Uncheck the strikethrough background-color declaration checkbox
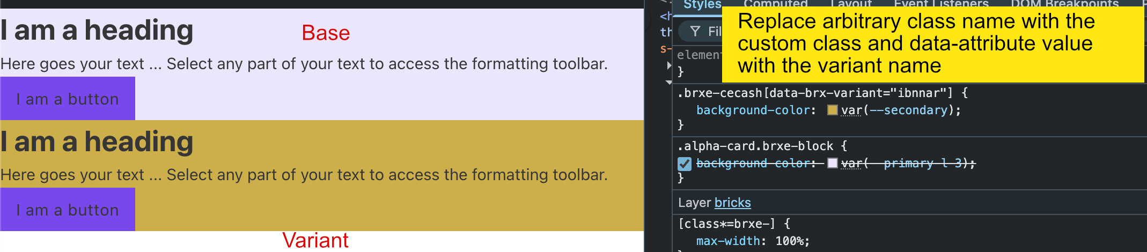Screen dimensions: 1147x252 point(684,164)
